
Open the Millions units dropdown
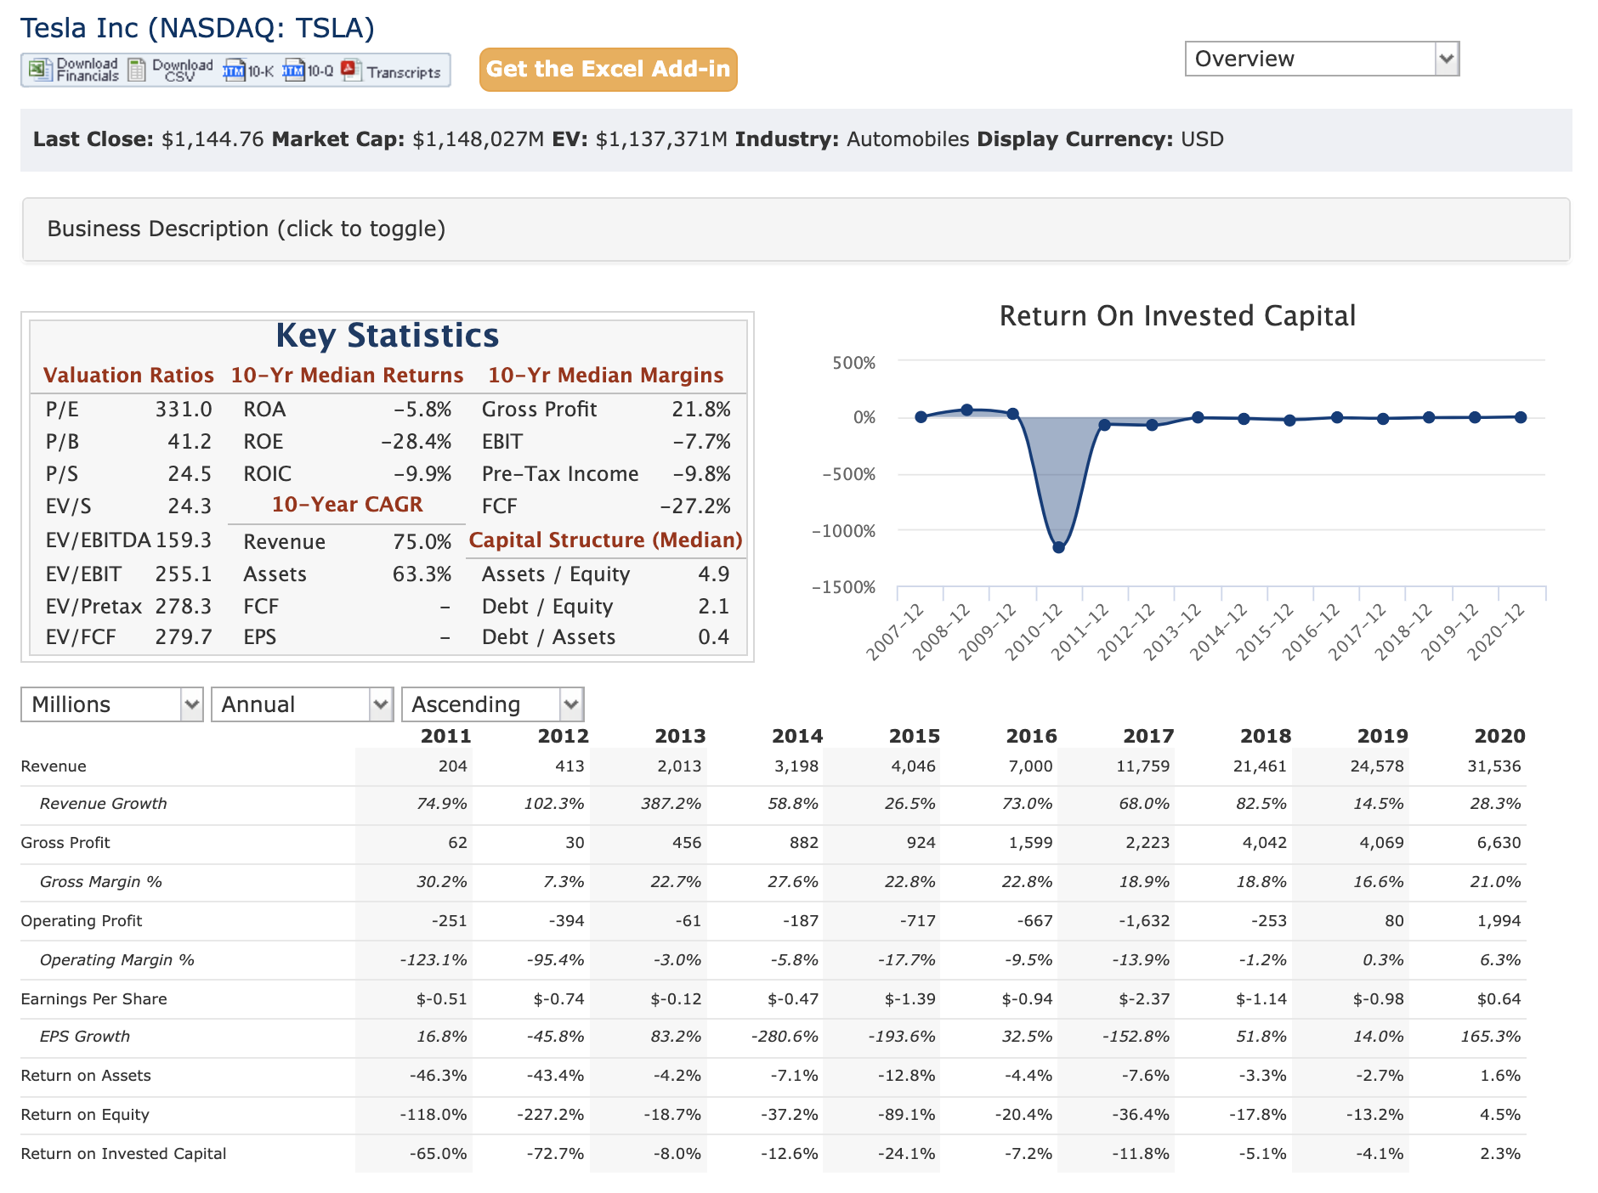coord(111,704)
